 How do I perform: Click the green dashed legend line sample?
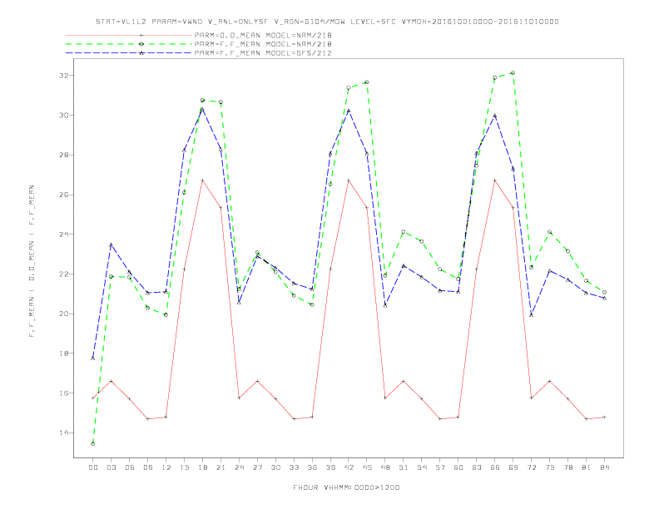click(x=129, y=44)
